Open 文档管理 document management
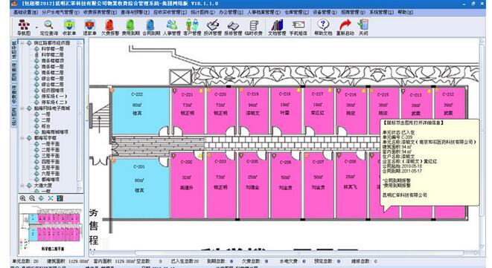The image size is (492, 268). click(277, 27)
